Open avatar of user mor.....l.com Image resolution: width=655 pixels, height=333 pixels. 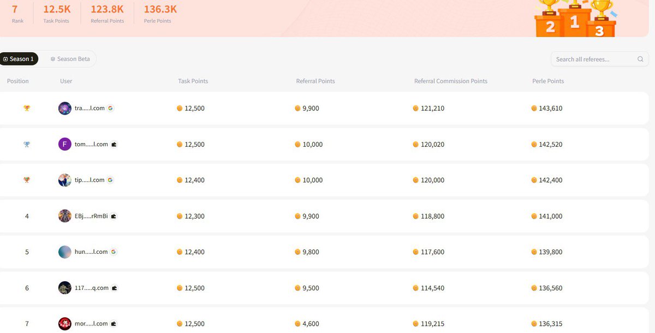pyautogui.click(x=65, y=324)
